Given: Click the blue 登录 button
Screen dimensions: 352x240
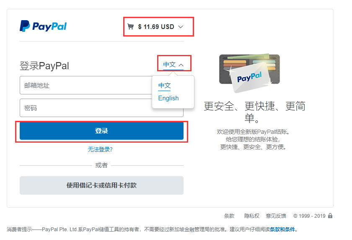Looking at the screenshot, I should [x=101, y=131].
